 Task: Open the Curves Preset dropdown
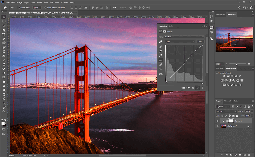(x=184, y=37)
